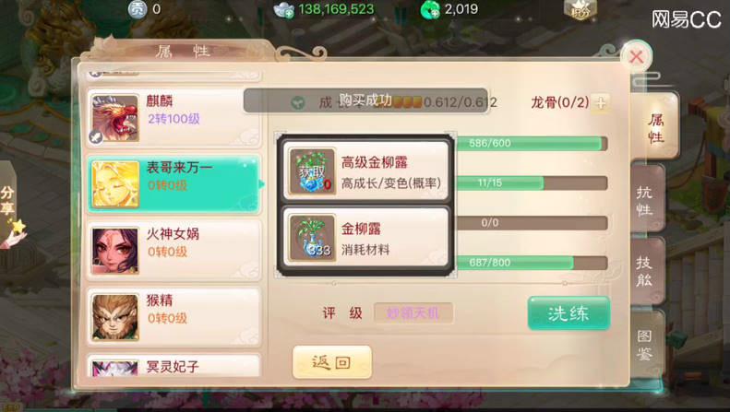Image resolution: width=730 pixels, height=412 pixels.
Task: Click the plus icon next to 龙骨
Action: pos(601,102)
